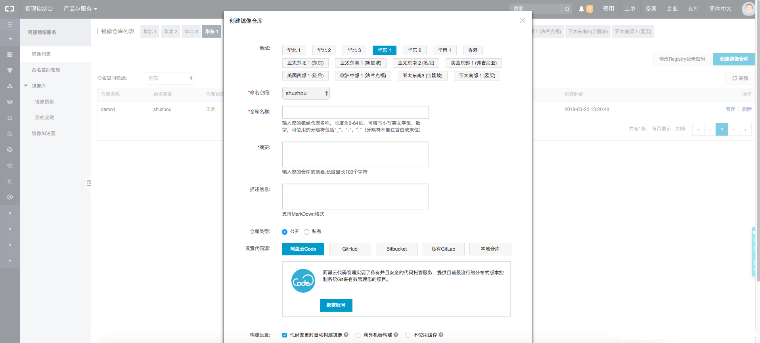The image size is (760, 343).
Task: Open the 命名空间 shuzhou dropdown
Action: coord(306,93)
